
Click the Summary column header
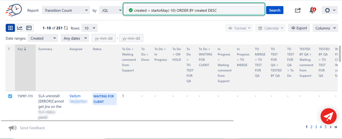45,49
